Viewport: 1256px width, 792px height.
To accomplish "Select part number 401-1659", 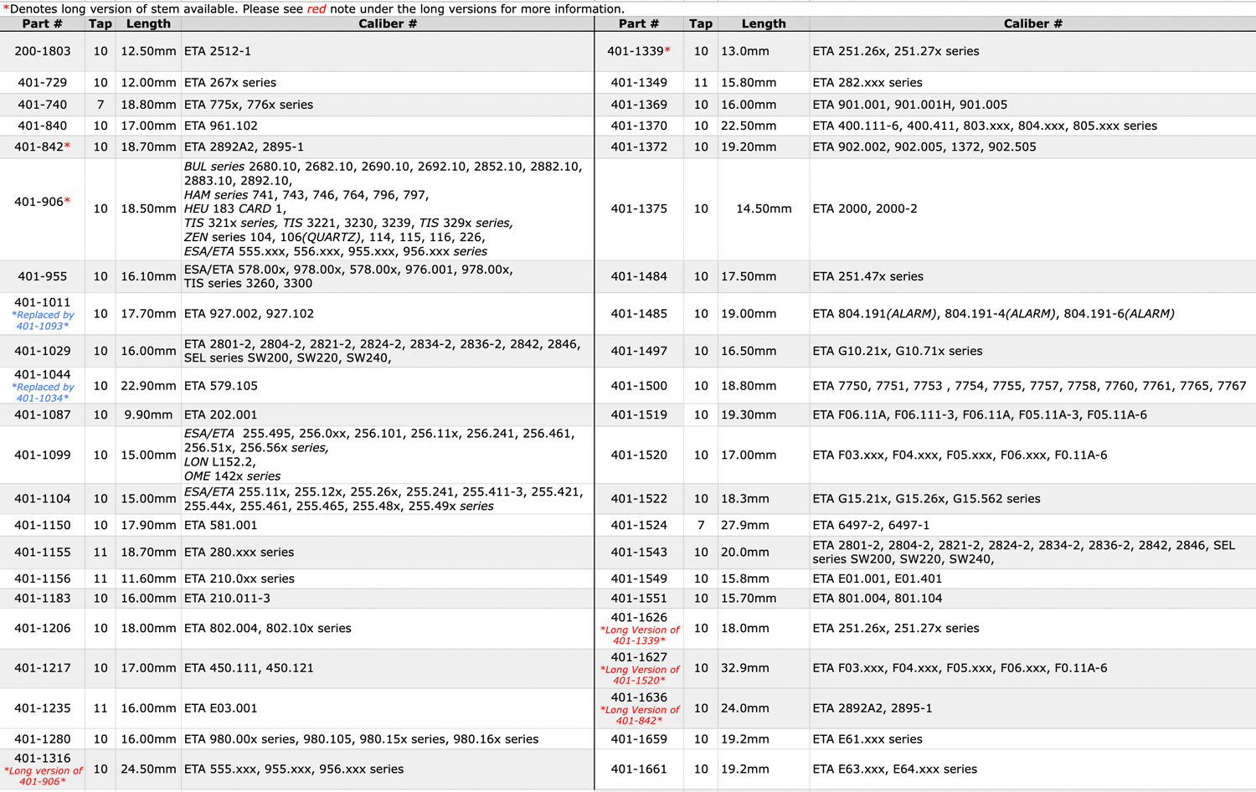I will (x=639, y=739).
